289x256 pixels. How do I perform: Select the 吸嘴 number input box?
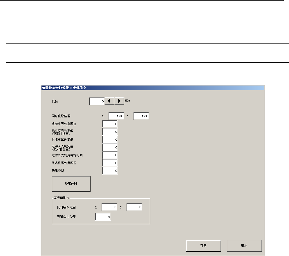97,101
